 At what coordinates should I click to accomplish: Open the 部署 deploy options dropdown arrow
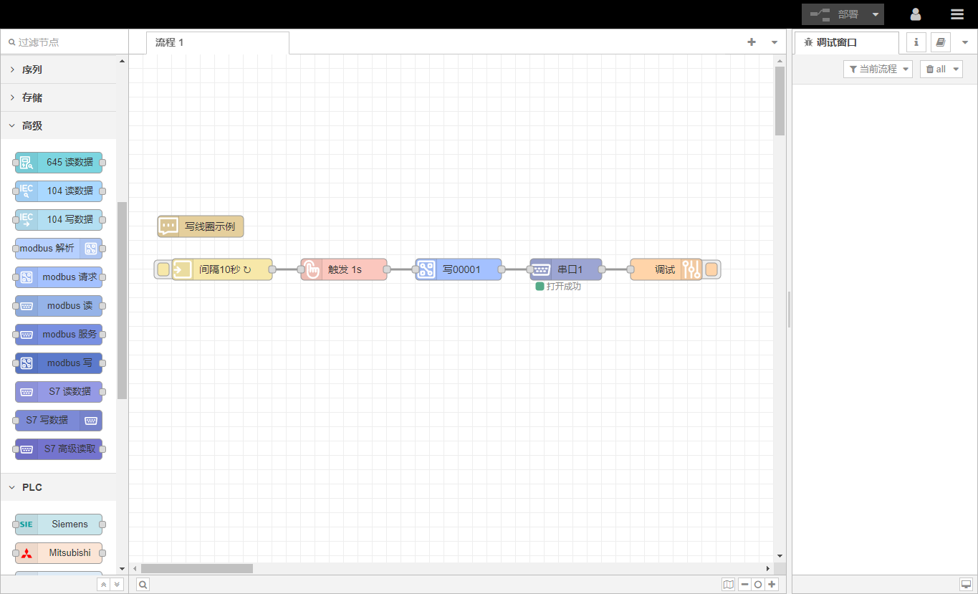pyautogui.click(x=875, y=14)
